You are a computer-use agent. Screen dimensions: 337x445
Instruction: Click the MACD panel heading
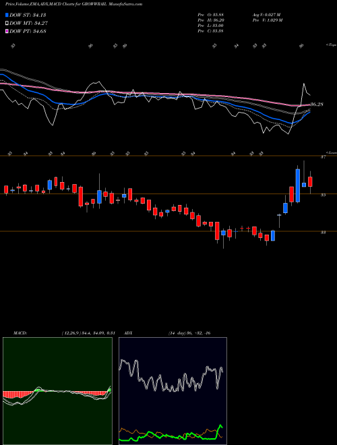coord(20,333)
